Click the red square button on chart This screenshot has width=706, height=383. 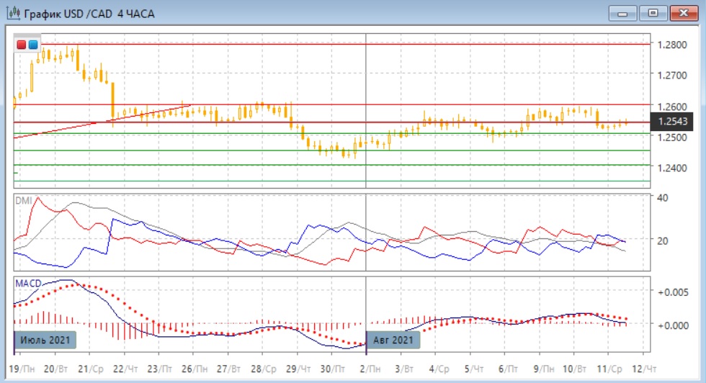click(x=22, y=45)
